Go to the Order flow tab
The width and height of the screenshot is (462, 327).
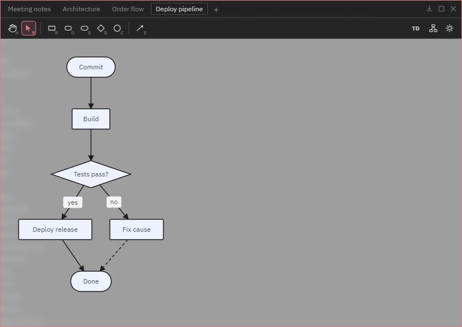(x=128, y=9)
